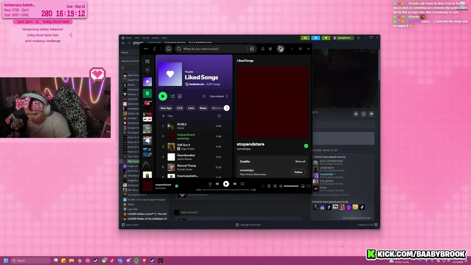Toggle liked checkmark in Now Playing panel

pyautogui.click(x=306, y=146)
